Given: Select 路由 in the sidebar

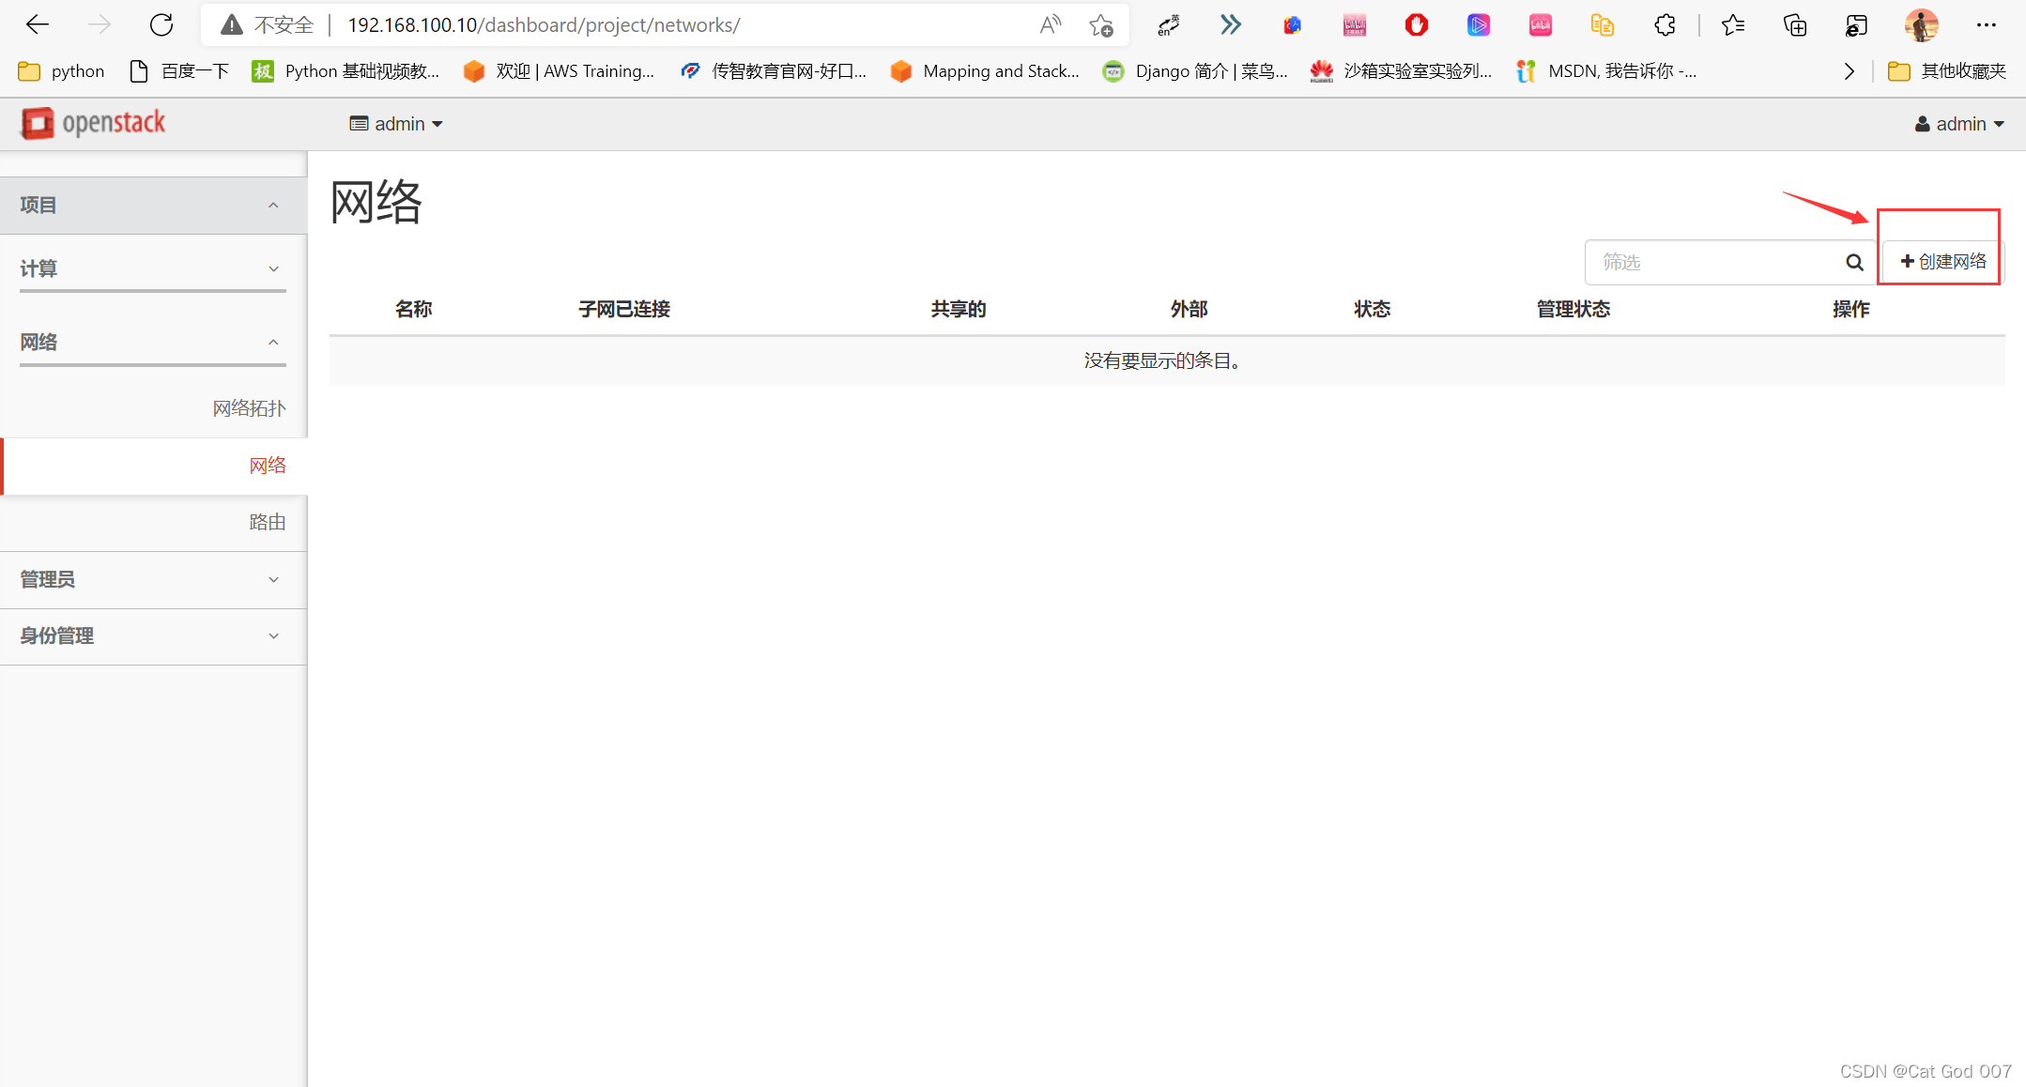Looking at the screenshot, I should point(267,522).
